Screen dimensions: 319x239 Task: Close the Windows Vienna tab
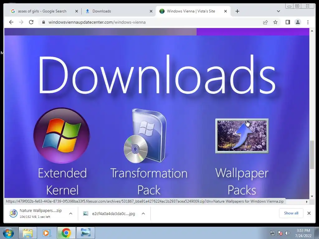pos(226,11)
